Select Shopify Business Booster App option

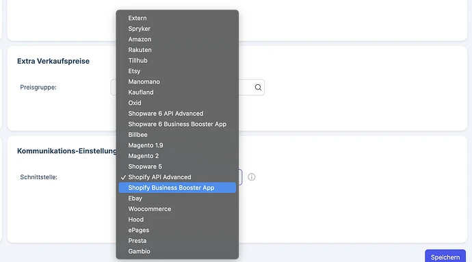pos(177,187)
